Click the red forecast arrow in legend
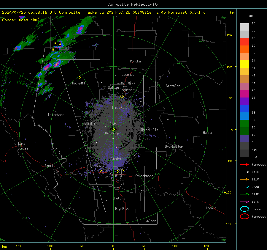The image size is (267, 250). click(x=244, y=164)
